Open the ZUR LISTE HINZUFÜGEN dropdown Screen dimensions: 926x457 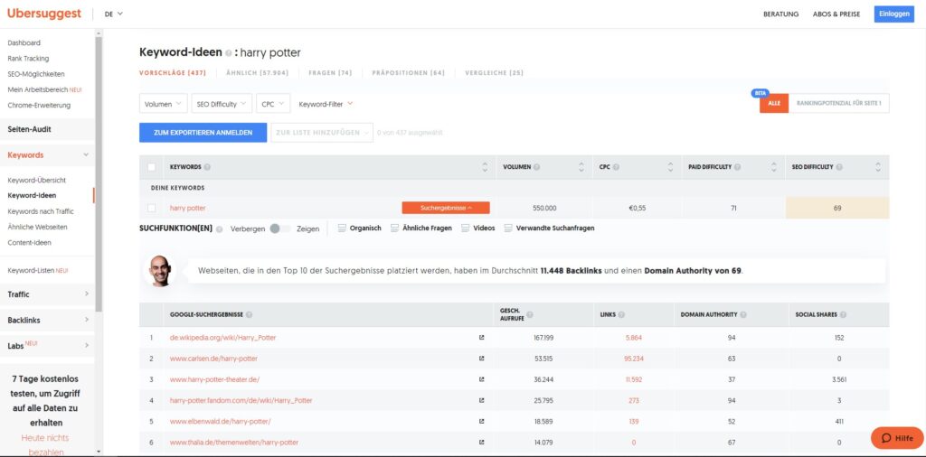coord(322,133)
